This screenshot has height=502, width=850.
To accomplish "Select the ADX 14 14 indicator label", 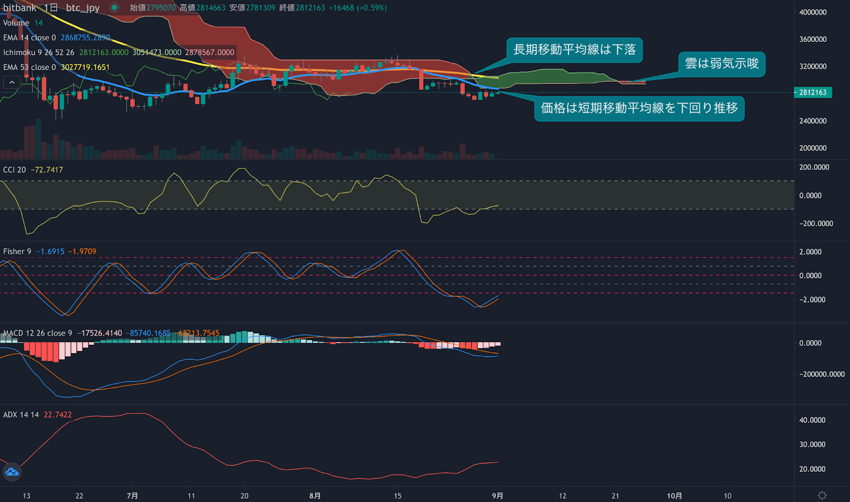I will click(21, 415).
